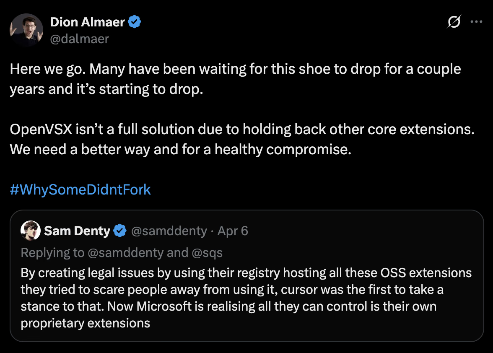Image resolution: width=493 pixels, height=353 pixels.
Task: Click the 'Replying to' label in quoted post
Action: 52,253
